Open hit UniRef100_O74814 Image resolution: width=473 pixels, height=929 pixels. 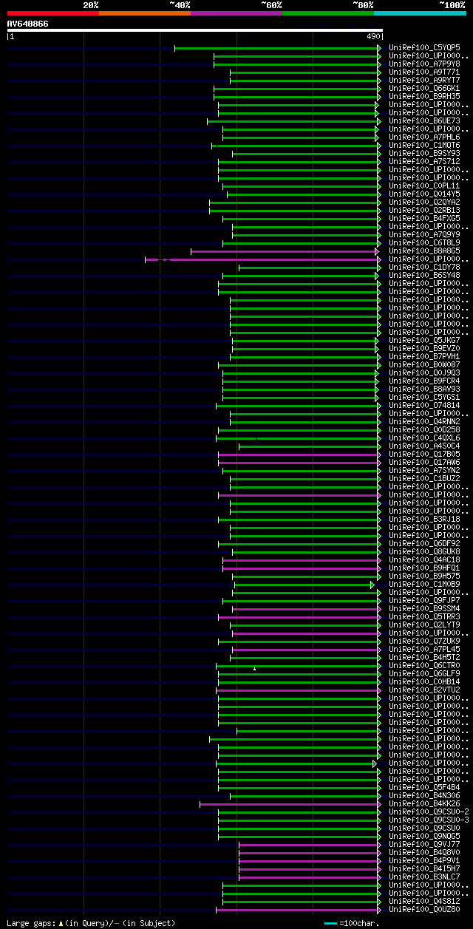[x=424, y=406]
